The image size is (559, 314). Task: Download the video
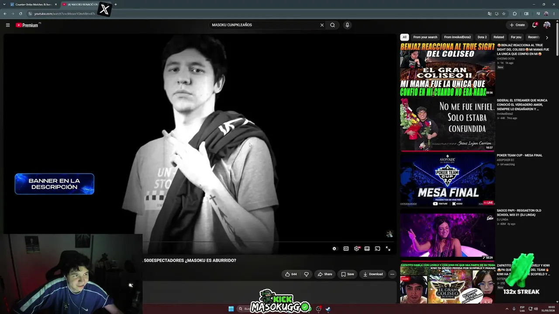pos(373,274)
